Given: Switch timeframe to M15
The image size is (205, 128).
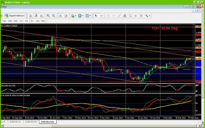Looking at the screenshot, I should pyautogui.click(x=10, y=21).
